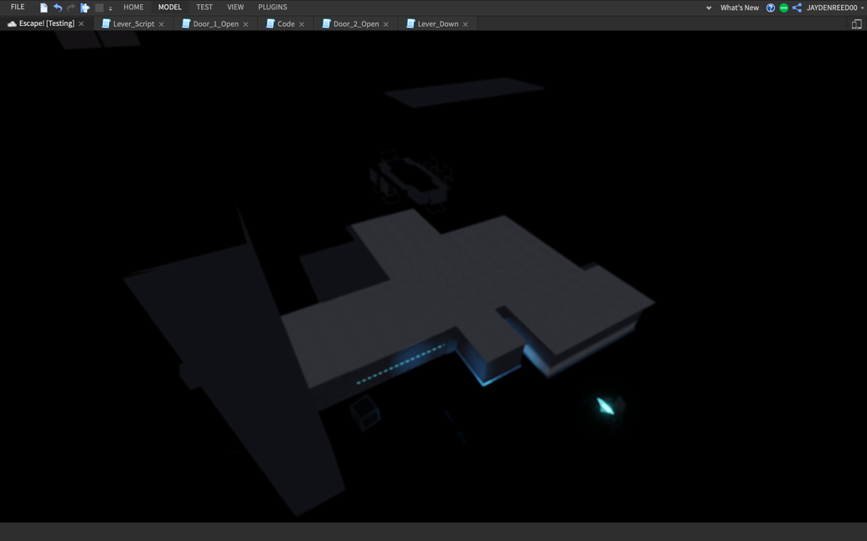Open Help via the question mark icon
The image size is (867, 541).
[x=770, y=7]
